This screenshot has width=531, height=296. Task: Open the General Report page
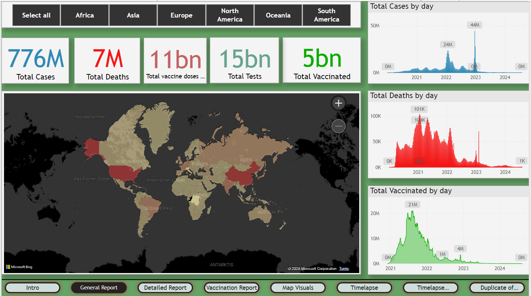[x=99, y=288]
